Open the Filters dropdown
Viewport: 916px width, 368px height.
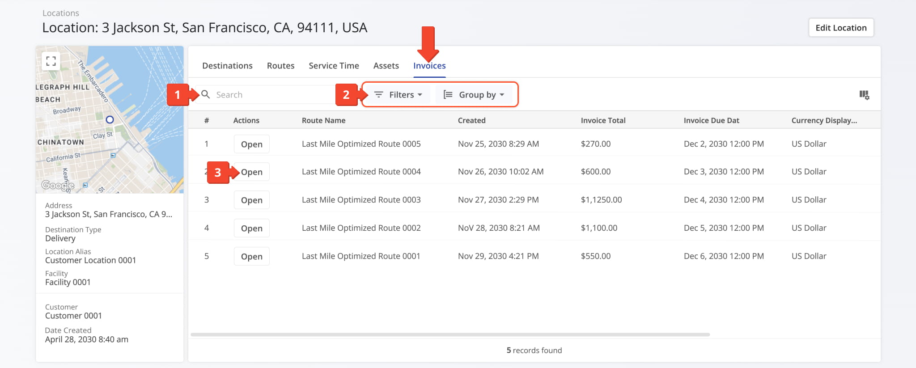coord(398,95)
